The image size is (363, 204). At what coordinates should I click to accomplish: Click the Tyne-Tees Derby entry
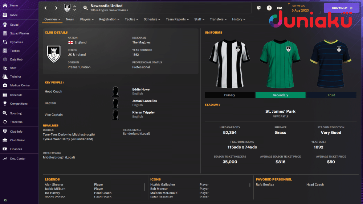coord(69,134)
